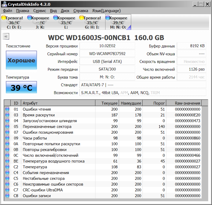Click the Хорошее health status button

(x=21, y=60)
